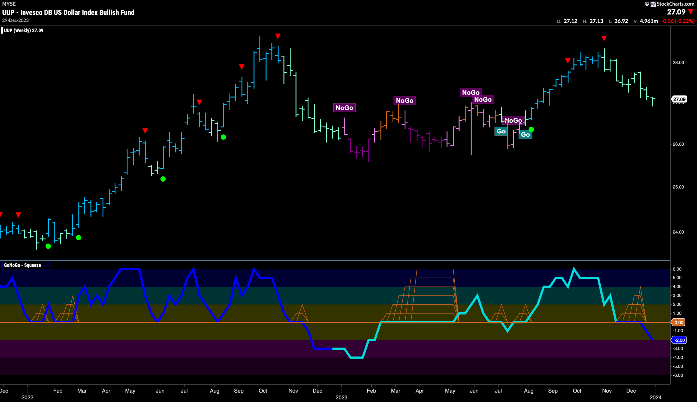Click the GoNoGo - Squeeze indicator label
697x402 pixels.
pos(22,265)
